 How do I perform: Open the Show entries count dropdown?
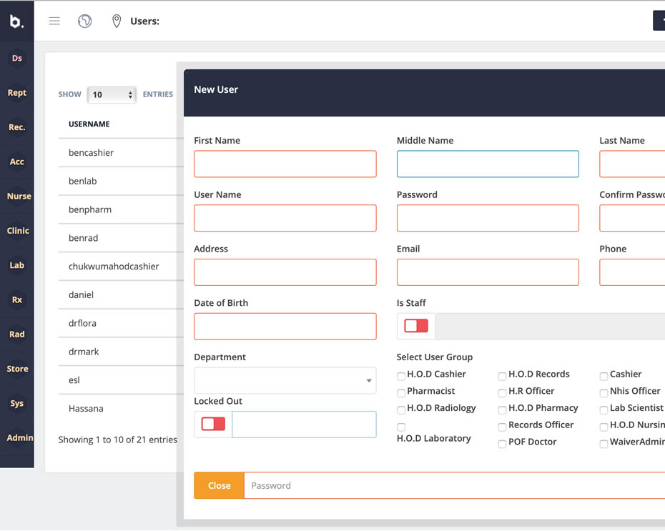[x=112, y=94]
